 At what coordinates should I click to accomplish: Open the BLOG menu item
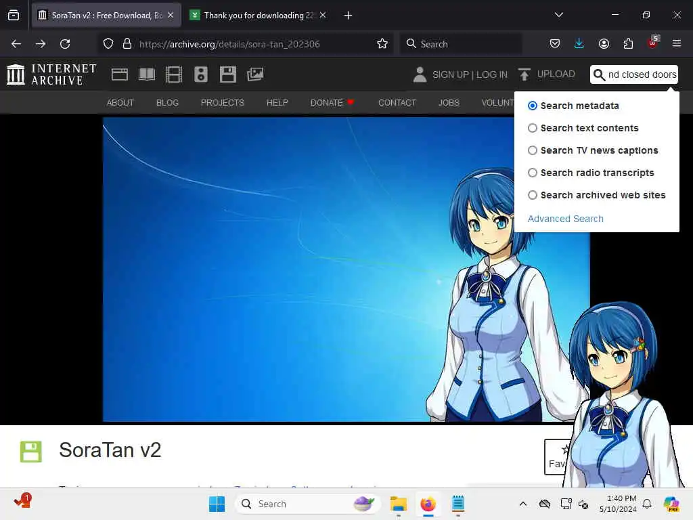coord(168,103)
